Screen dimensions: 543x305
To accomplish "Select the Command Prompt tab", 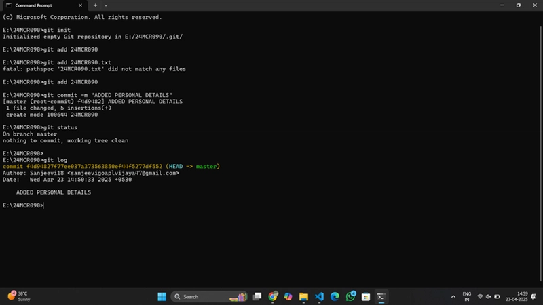I will pyautogui.click(x=43, y=5).
